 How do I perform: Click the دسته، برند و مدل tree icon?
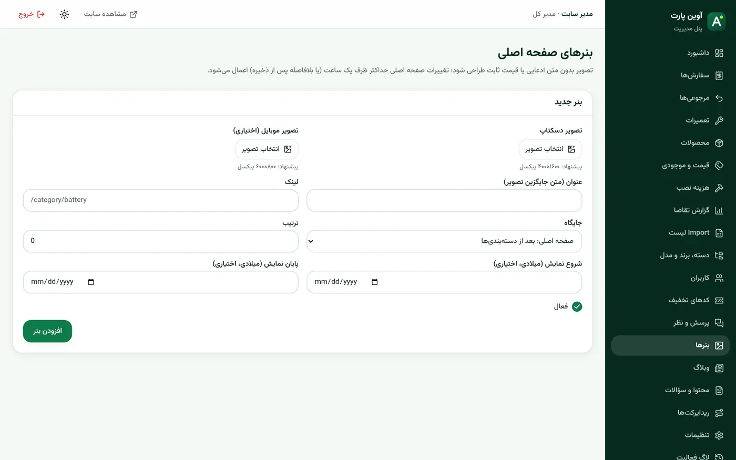719,255
